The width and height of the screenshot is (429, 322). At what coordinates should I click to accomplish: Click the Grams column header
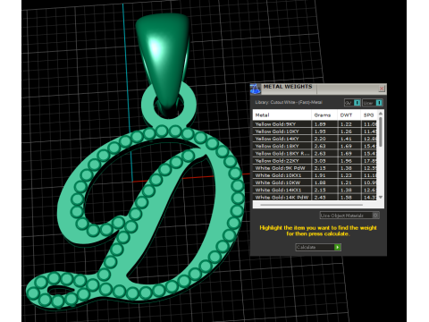coord(324,114)
